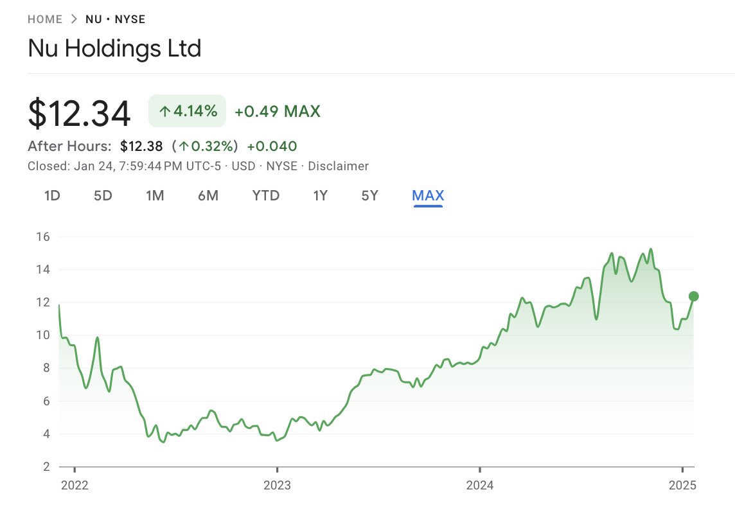The height and width of the screenshot is (510, 735).
Task: Click the 2025 x-axis label
Action: 682,485
